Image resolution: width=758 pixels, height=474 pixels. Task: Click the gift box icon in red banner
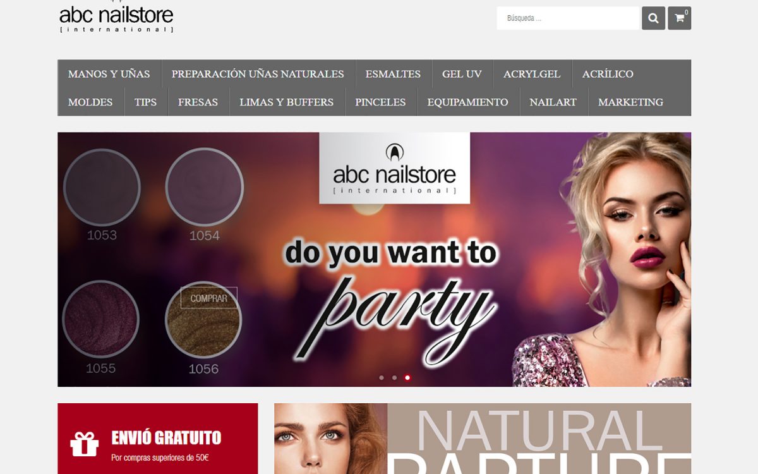click(84, 444)
